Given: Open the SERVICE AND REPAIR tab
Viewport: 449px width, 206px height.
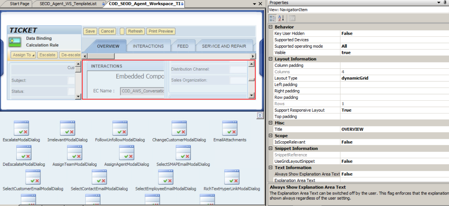Looking at the screenshot, I should pos(224,46).
